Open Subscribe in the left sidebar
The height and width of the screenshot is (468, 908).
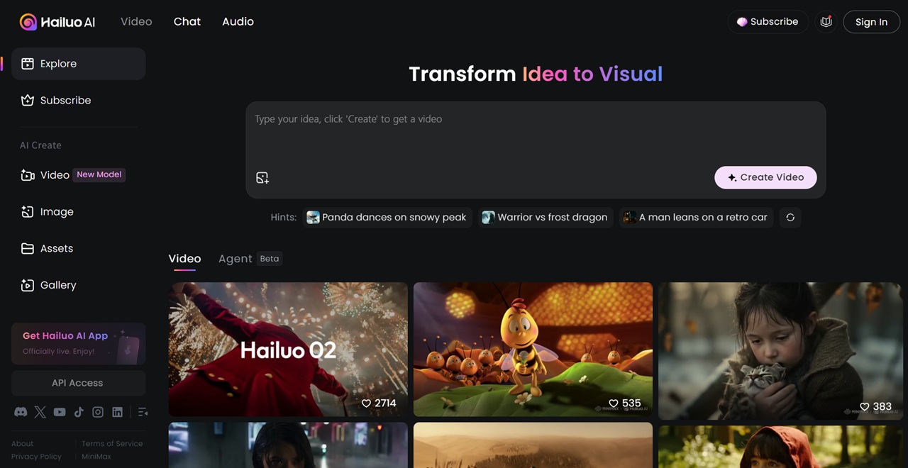pyautogui.click(x=79, y=101)
